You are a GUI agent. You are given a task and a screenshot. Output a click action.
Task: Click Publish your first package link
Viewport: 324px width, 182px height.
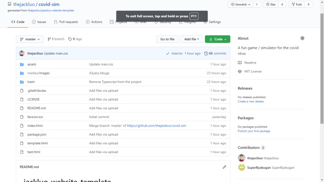[254, 131]
